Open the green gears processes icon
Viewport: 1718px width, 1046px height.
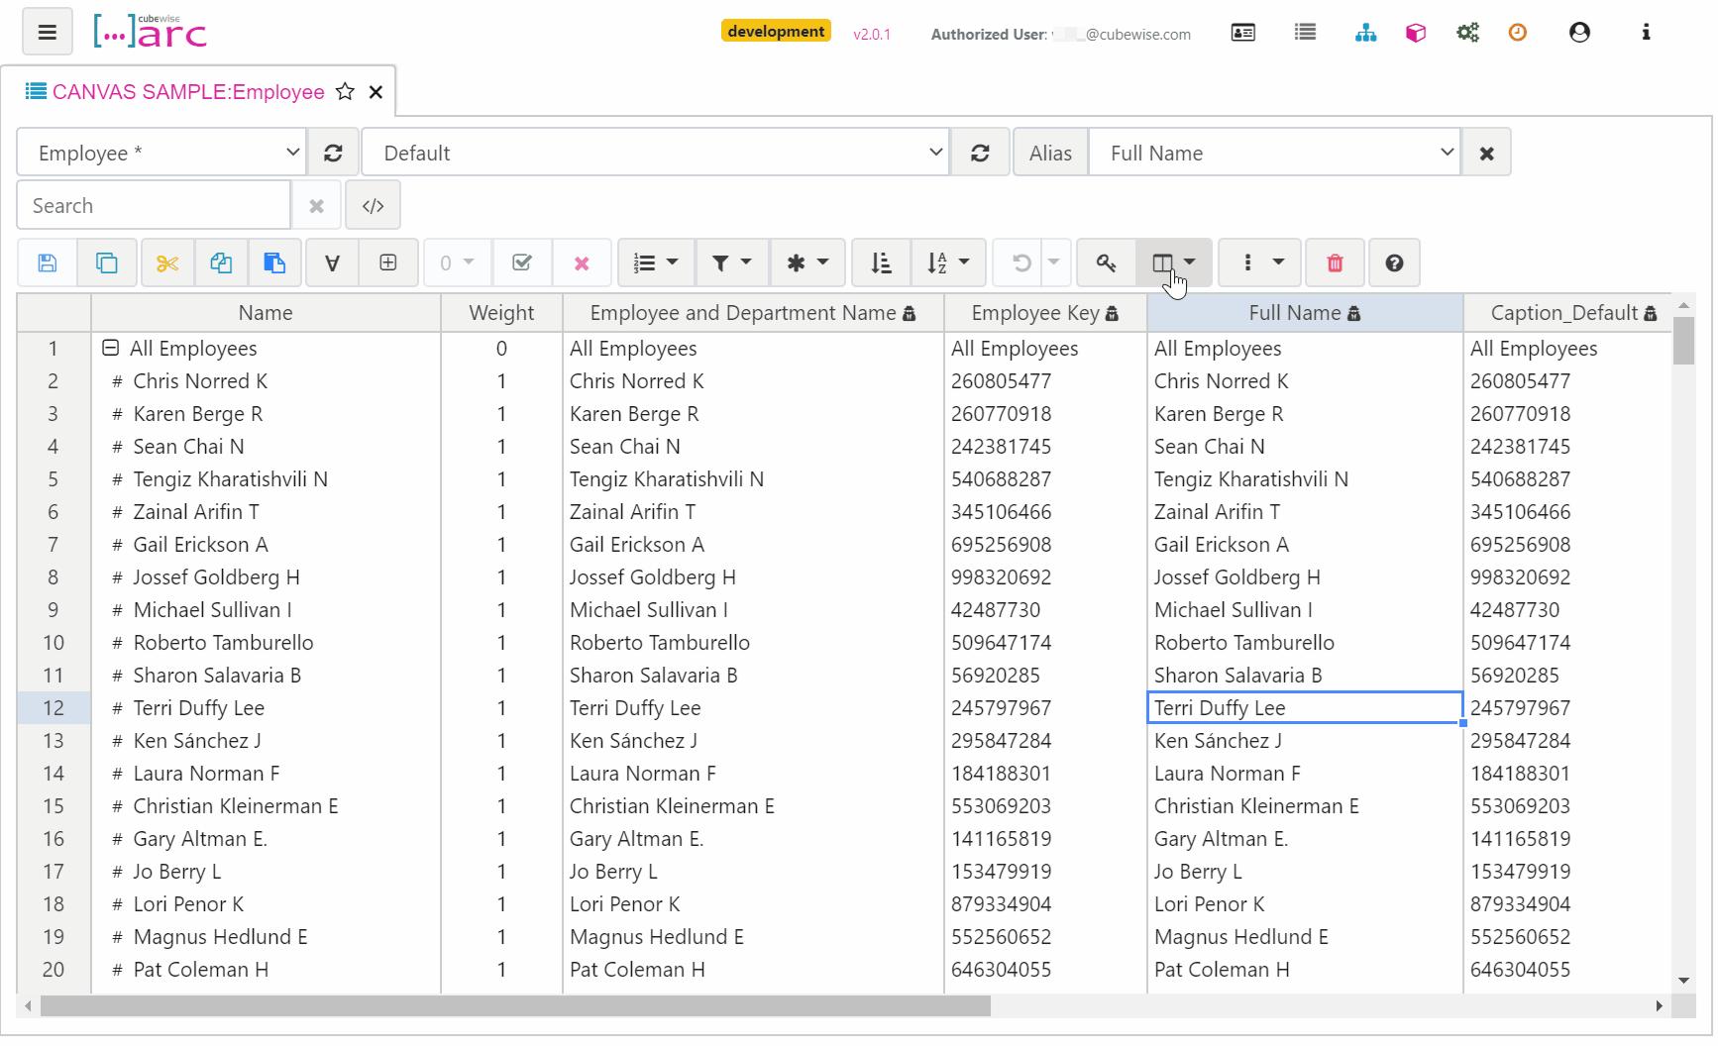1467,33
